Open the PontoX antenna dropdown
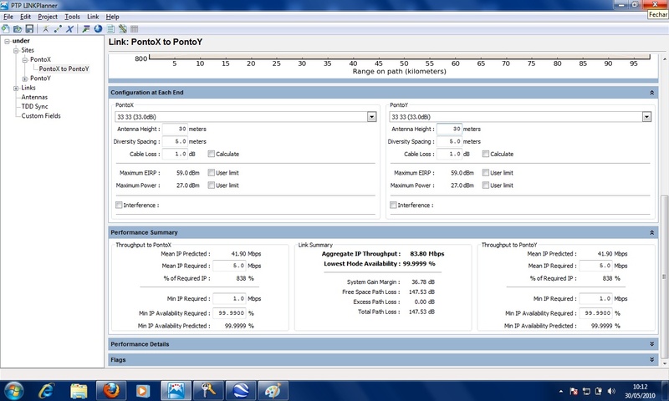The width and height of the screenshot is (669, 401). (x=371, y=117)
